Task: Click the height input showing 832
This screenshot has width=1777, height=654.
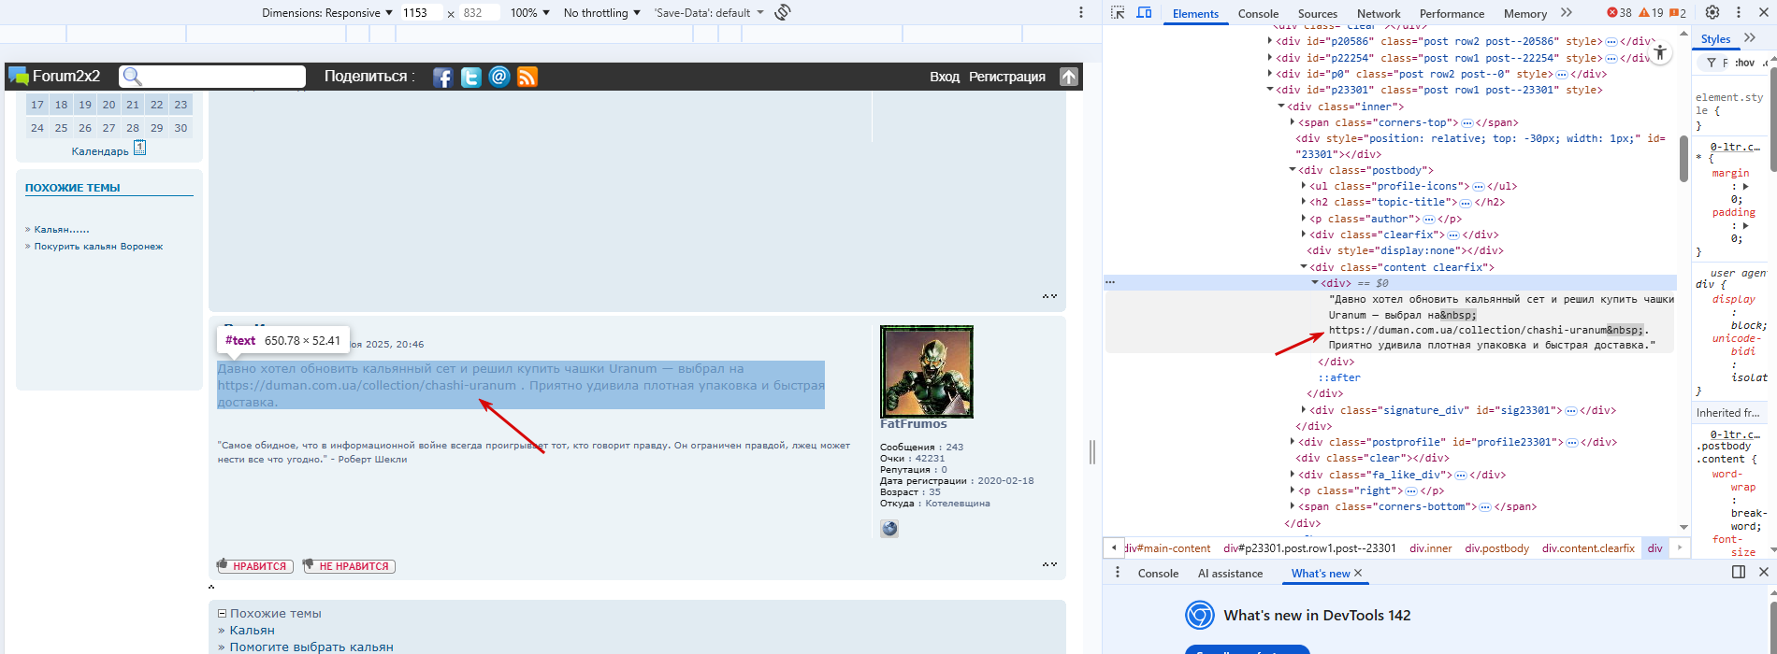Action: pos(480,12)
